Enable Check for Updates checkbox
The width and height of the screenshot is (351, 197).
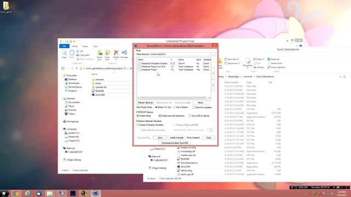[194, 107]
